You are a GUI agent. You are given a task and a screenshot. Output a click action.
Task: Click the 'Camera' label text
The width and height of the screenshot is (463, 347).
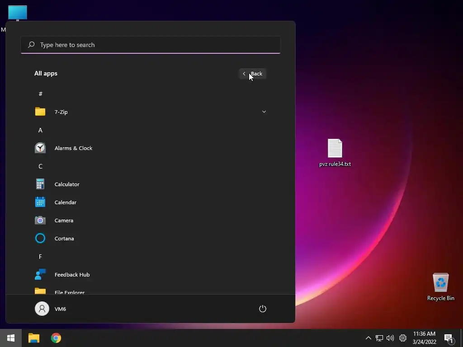[64, 220]
